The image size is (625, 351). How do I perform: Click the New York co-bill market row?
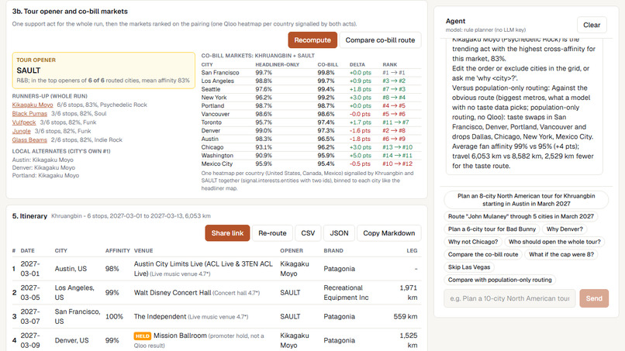pos(311,98)
